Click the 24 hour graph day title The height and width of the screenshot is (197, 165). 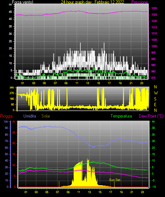(92, 2)
